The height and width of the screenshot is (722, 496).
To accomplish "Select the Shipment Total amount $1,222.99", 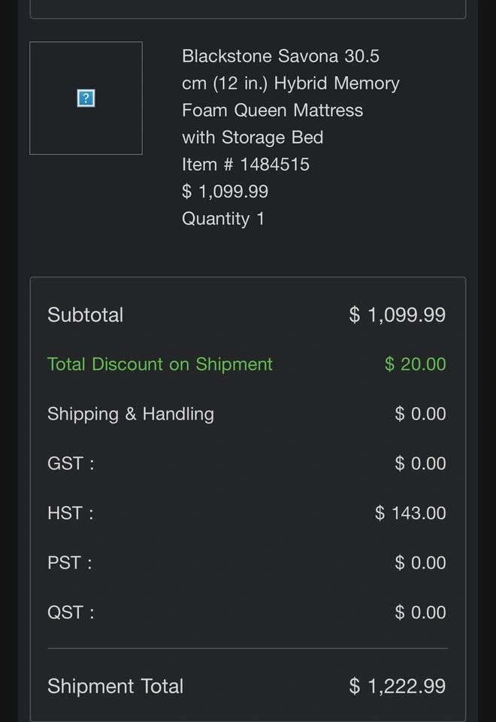I will point(397,686).
